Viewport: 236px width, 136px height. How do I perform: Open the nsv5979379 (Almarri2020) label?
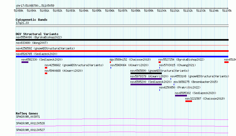[149, 76]
